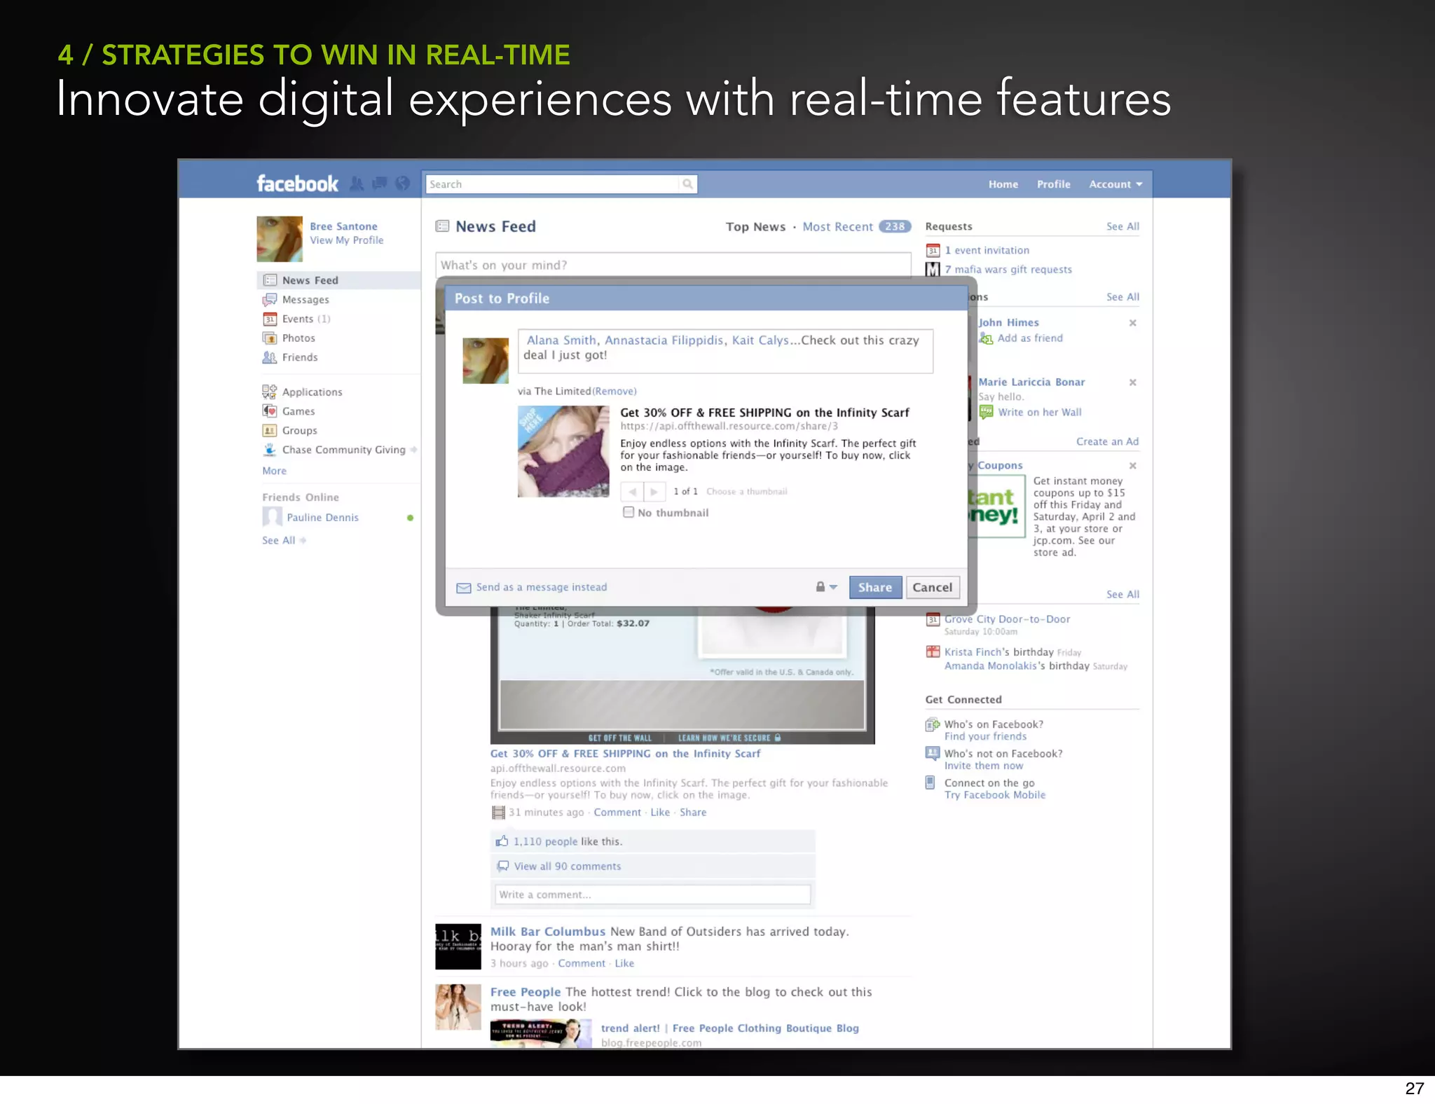Click the mafia wars request icon
This screenshot has height=1104, width=1435.
tap(933, 270)
